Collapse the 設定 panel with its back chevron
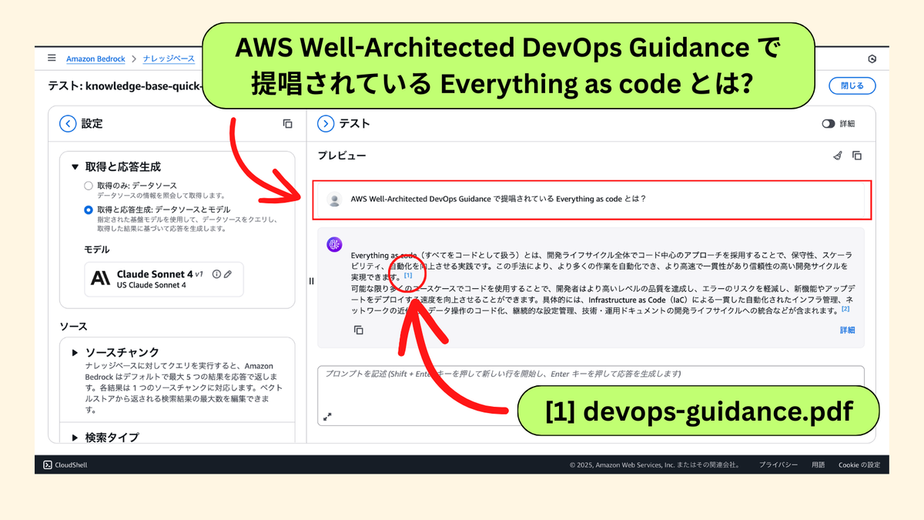924x520 pixels. pyautogui.click(x=69, y=123)
